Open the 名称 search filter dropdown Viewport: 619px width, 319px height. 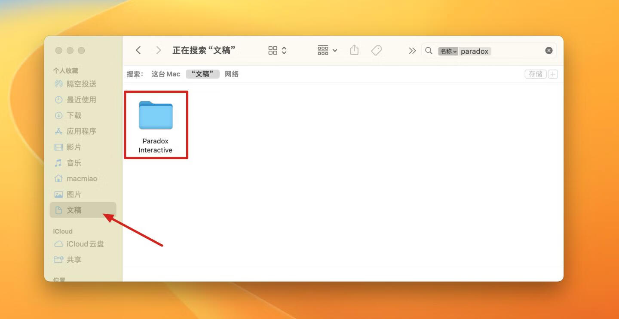pos(448,51)
